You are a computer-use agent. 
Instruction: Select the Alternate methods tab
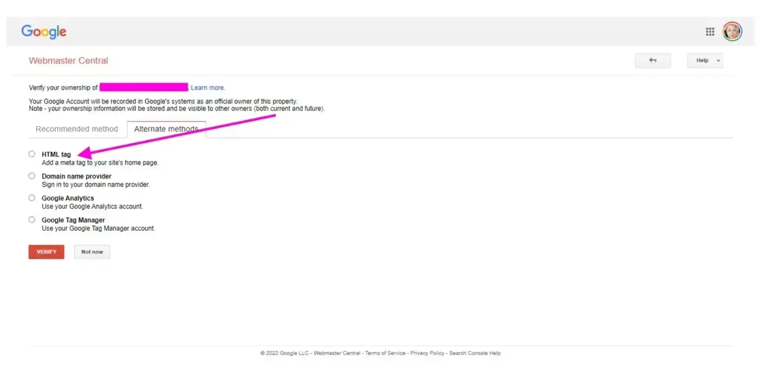click(x=166, y=129)
